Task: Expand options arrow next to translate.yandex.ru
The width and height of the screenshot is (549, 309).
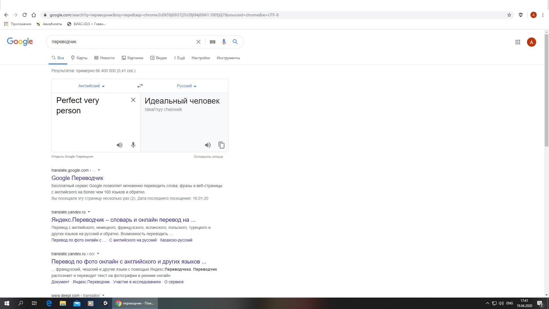Action: (89, 212)
